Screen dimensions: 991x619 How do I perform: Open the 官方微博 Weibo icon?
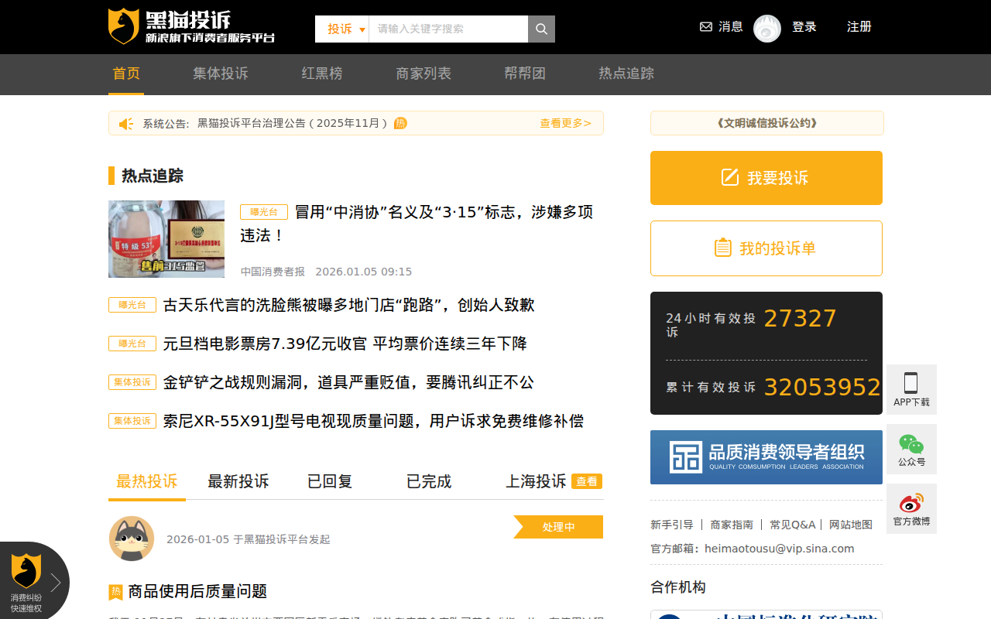911,503
